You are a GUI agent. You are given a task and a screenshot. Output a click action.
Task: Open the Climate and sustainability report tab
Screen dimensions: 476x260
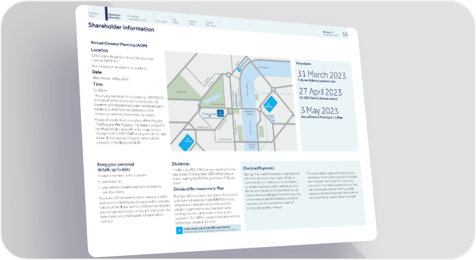coord(136,18)
